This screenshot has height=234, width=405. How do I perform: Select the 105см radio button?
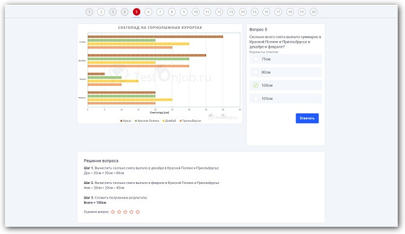click(256, 98)
